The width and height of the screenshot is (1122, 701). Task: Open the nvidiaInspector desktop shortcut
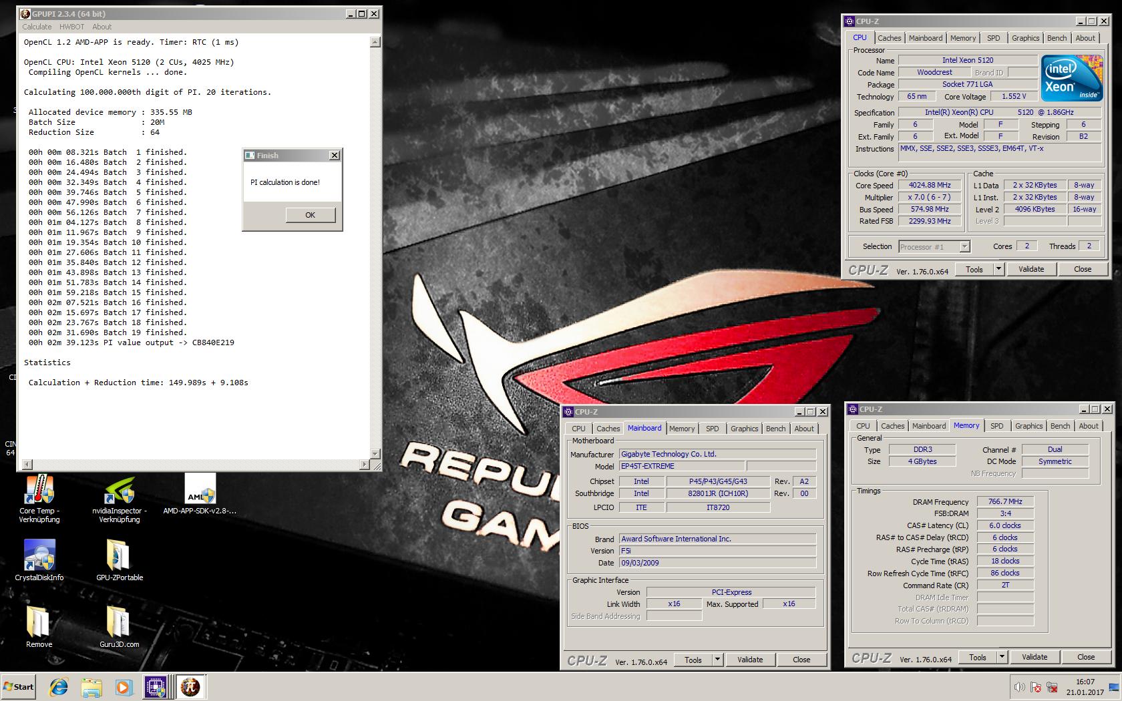pyautogui.click(x=120, y=499)
